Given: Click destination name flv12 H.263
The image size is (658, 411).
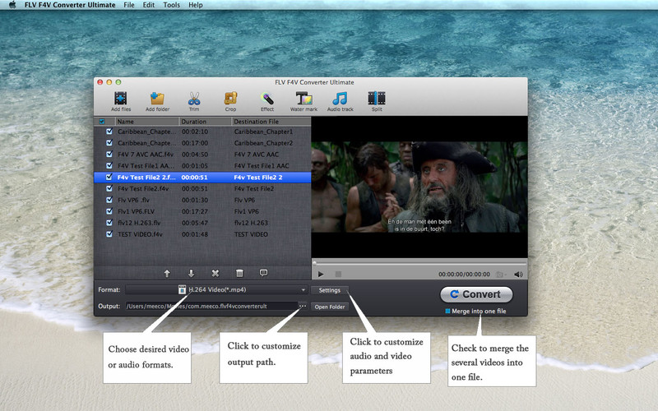Looking at the screenshot, I should coord(251,223).
